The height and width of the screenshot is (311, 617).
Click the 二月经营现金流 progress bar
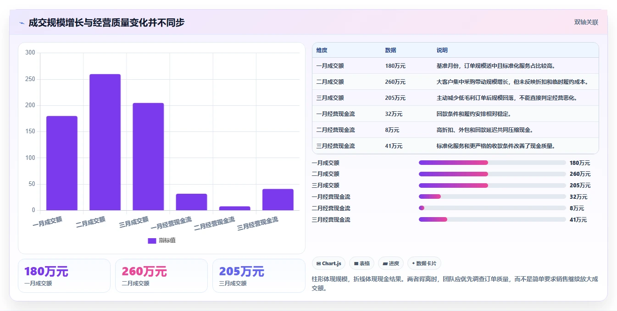(x=492, y=208)
